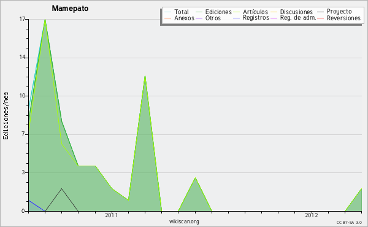Click the yellow Discusiones legend line swatch
The height and width of the screenshot is (227, 368).
pos(274,12)
